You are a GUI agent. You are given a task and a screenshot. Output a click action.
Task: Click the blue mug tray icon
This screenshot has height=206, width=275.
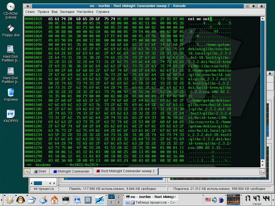click(221, 200)
